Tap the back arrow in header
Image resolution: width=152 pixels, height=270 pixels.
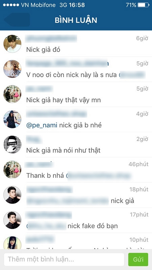pos(17,20)
